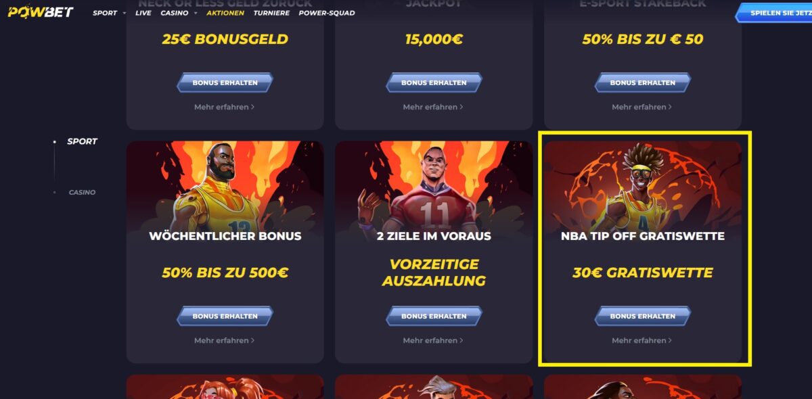Select the Aktionen menu item
Screen dimensions: 812x399
pyautogui.click(x=226, y=13)
